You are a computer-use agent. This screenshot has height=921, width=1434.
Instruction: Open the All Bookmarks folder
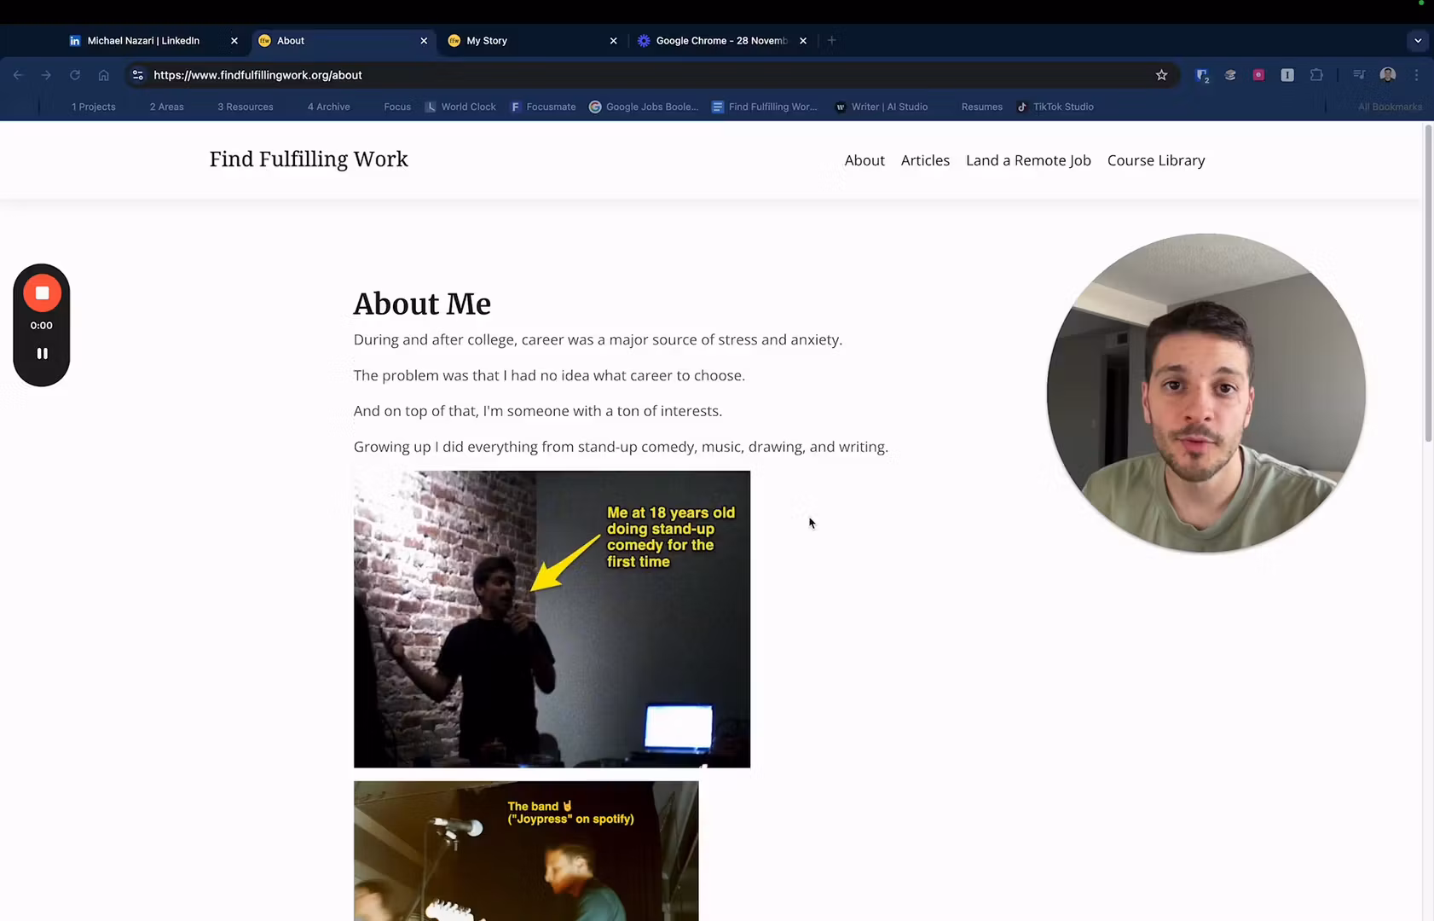[x=1390, y=107]
